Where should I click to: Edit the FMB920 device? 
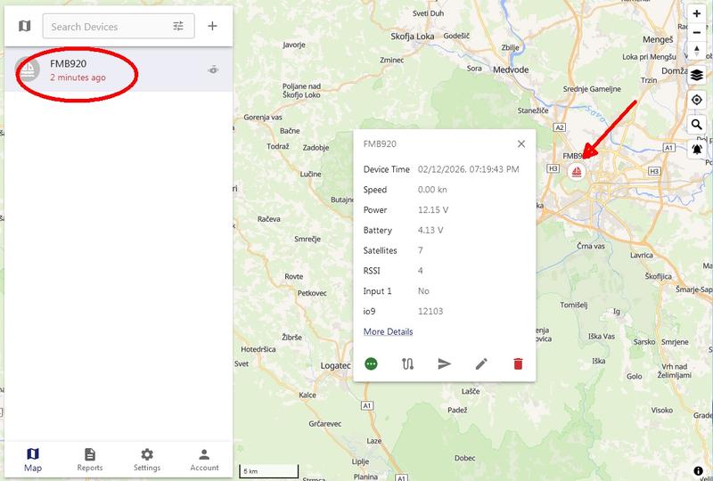(481, 363)
